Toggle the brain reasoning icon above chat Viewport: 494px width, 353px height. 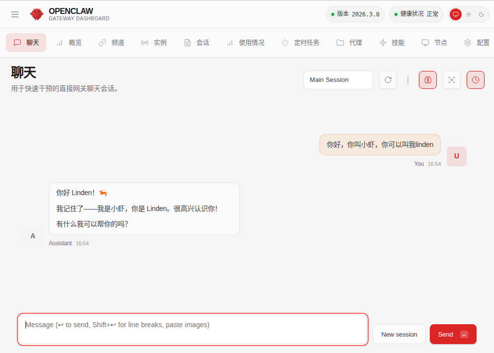(427, 80)
